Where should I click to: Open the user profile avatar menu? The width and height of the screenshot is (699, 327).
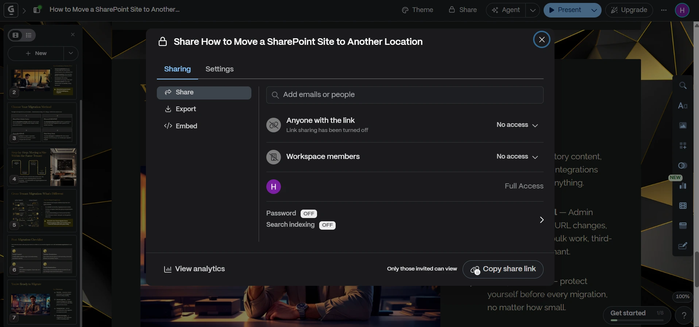(x=682, y=10)
